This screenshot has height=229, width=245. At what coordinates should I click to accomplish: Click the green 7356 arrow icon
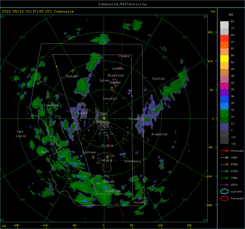[x=224, y=178]
